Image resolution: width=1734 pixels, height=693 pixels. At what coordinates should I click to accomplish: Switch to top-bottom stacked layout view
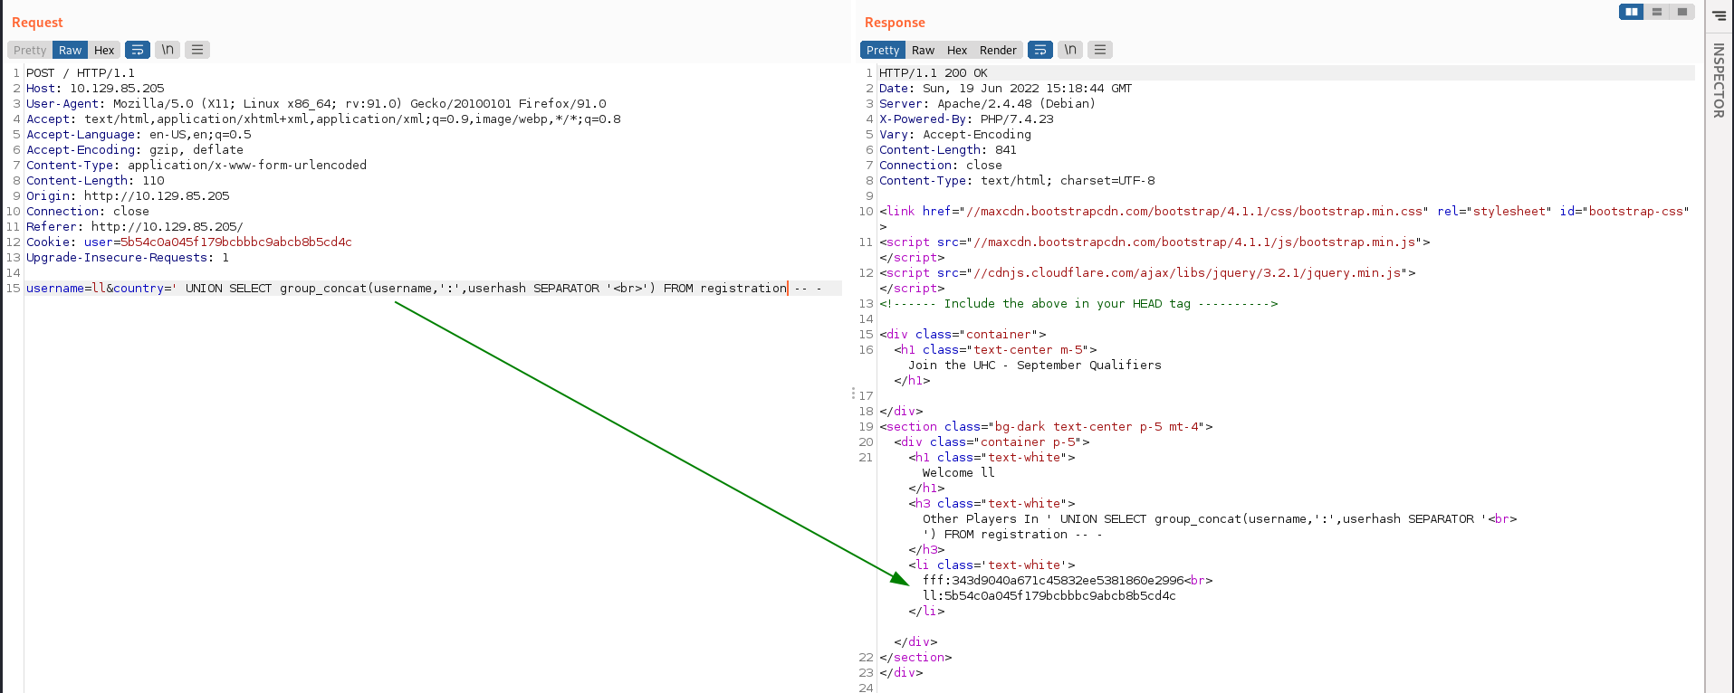(1657, 12)
